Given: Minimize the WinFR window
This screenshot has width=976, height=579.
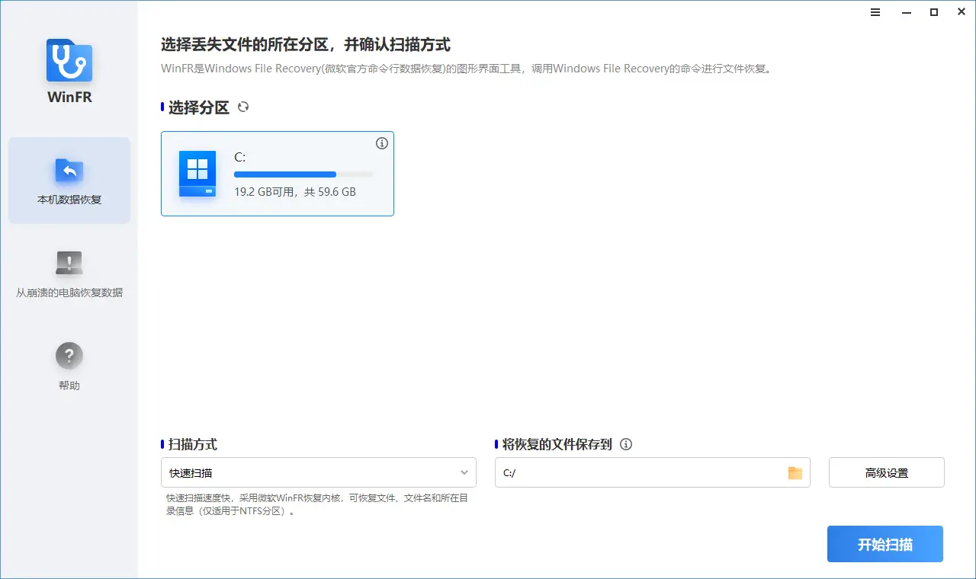Looking at the screenshot, I should point(905,12).
